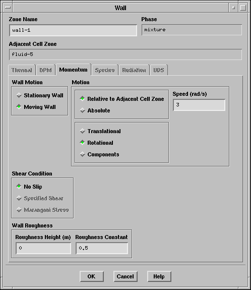Click the Phase field showing mixture
251x290 pixels.
tap(192, 30)
